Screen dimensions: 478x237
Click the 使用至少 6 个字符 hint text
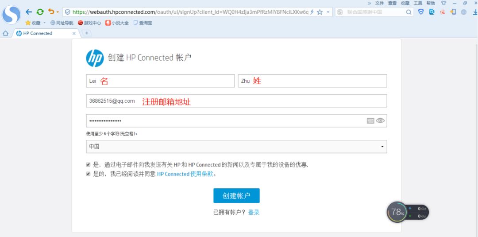pos(112,134)
